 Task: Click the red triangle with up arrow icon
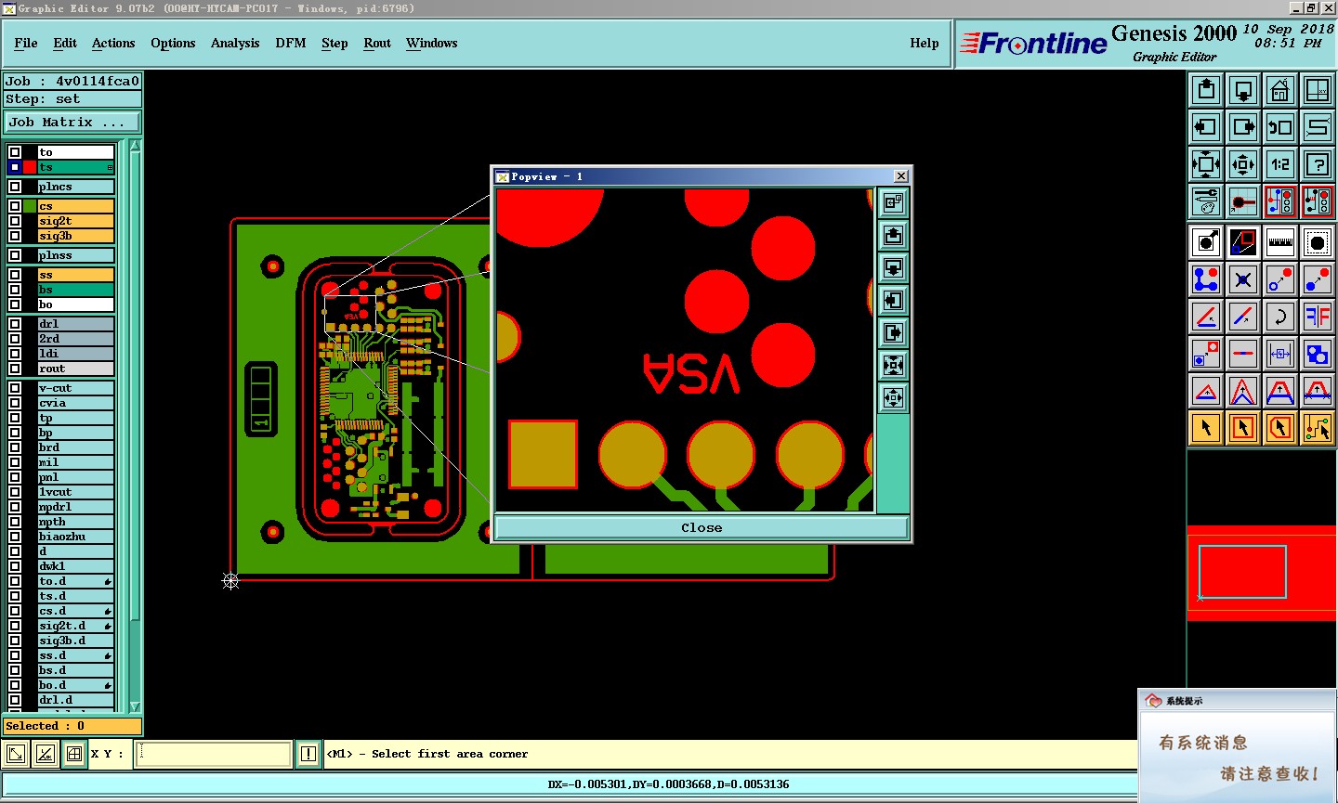pyautogui.click(x=1206, y=391)
